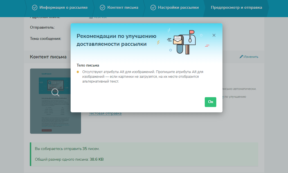Click the Изменить link for letter content
Screen dimensions: 288x173
(250, 56)
